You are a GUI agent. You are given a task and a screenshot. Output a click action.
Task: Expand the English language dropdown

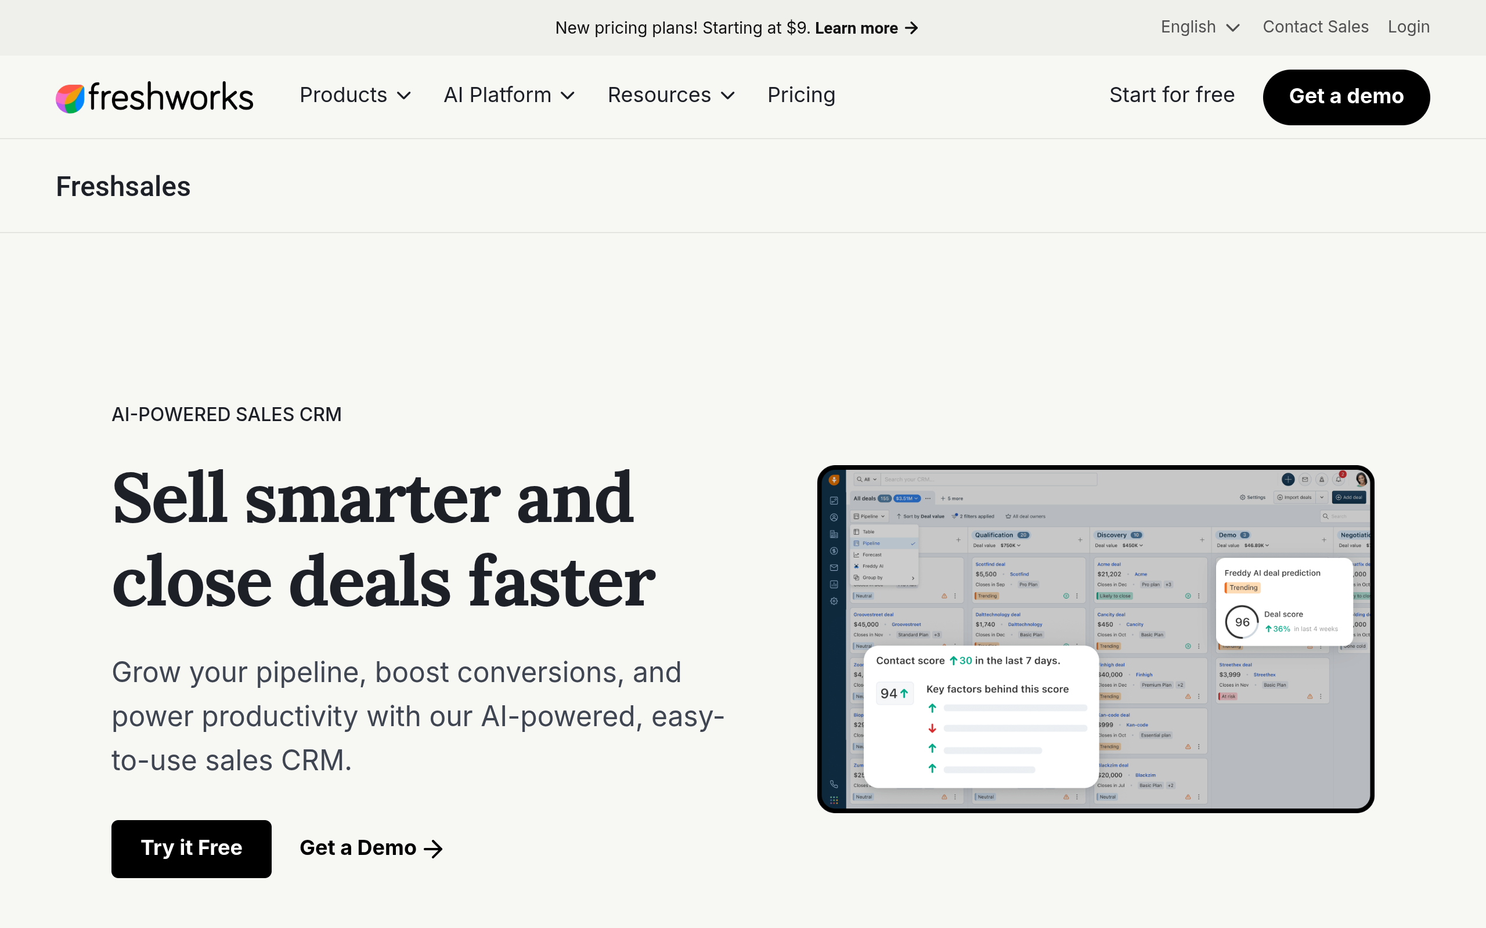pos(1200,27)
